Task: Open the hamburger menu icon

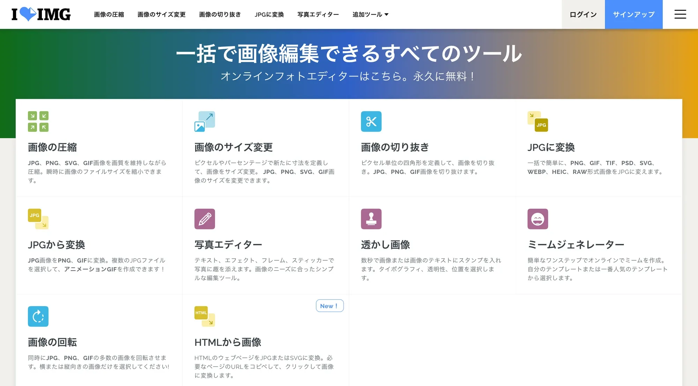Action: point(680,14)
